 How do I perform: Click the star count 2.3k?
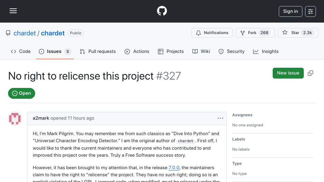(307, 33)
